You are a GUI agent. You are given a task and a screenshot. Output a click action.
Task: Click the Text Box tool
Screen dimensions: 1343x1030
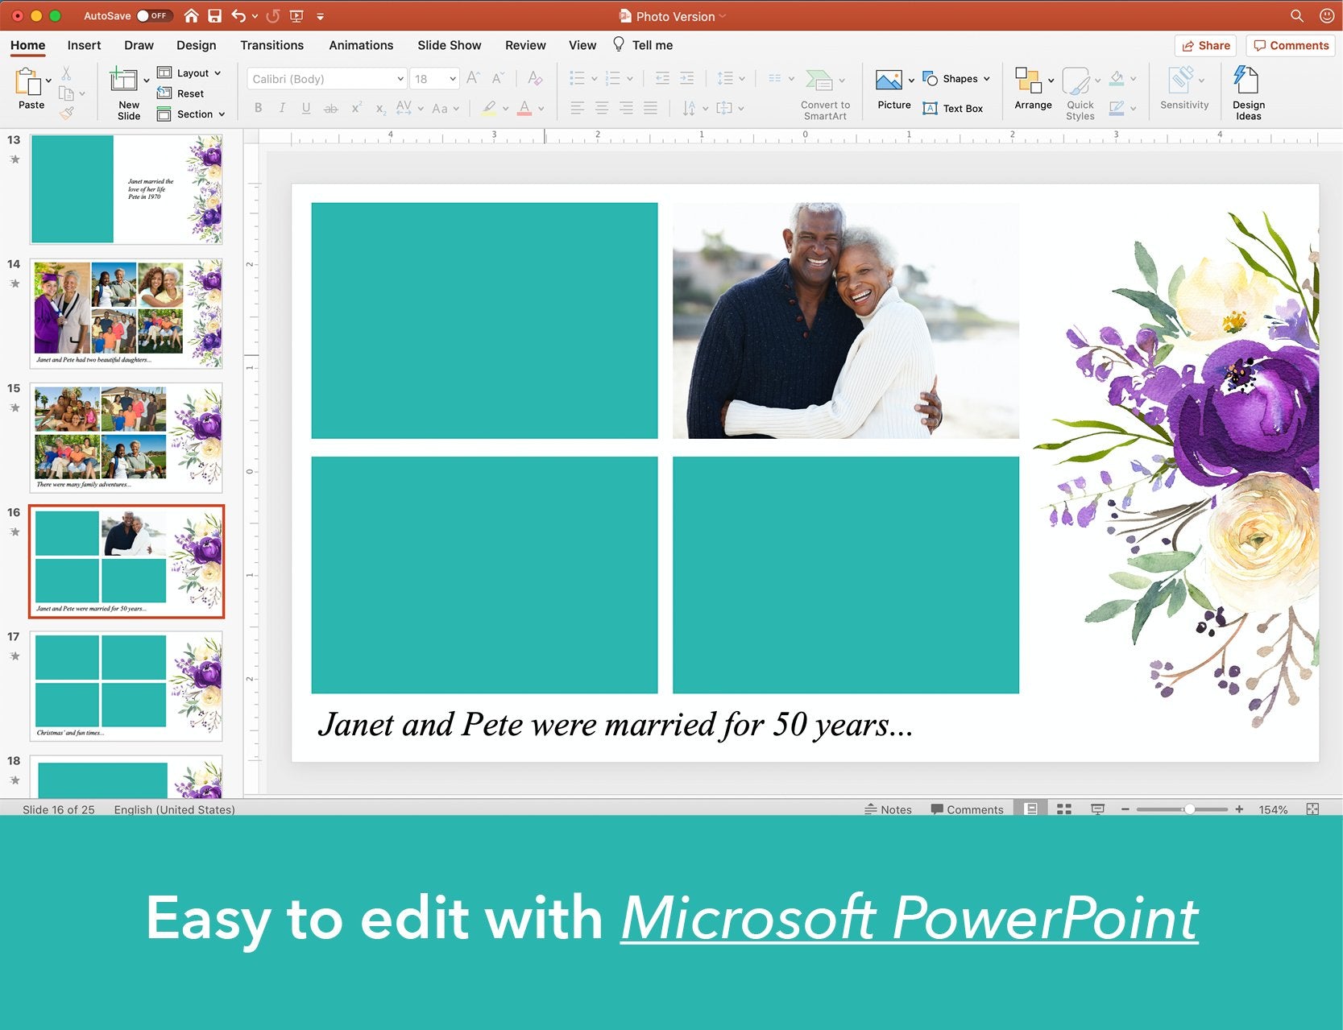click(x=952, y=109)
